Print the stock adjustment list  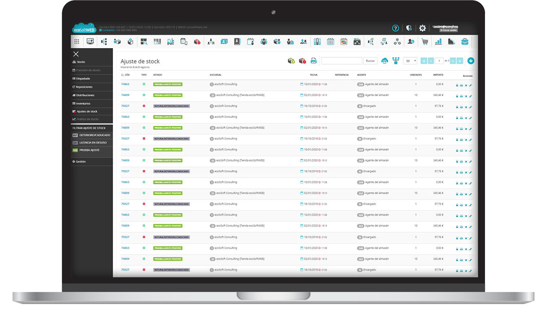coord(314,61)
